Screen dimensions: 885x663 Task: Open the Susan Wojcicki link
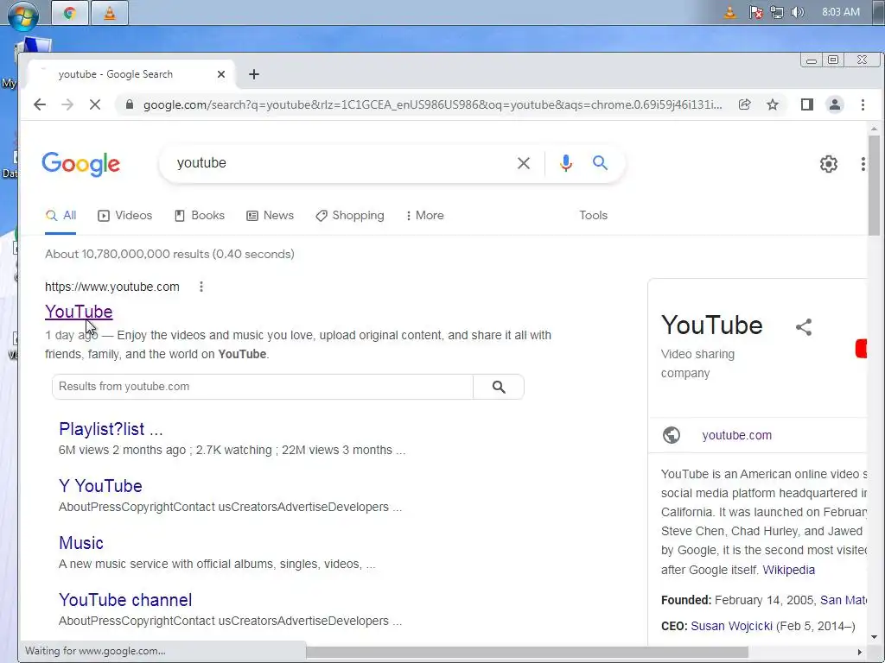tap(731, 626)
